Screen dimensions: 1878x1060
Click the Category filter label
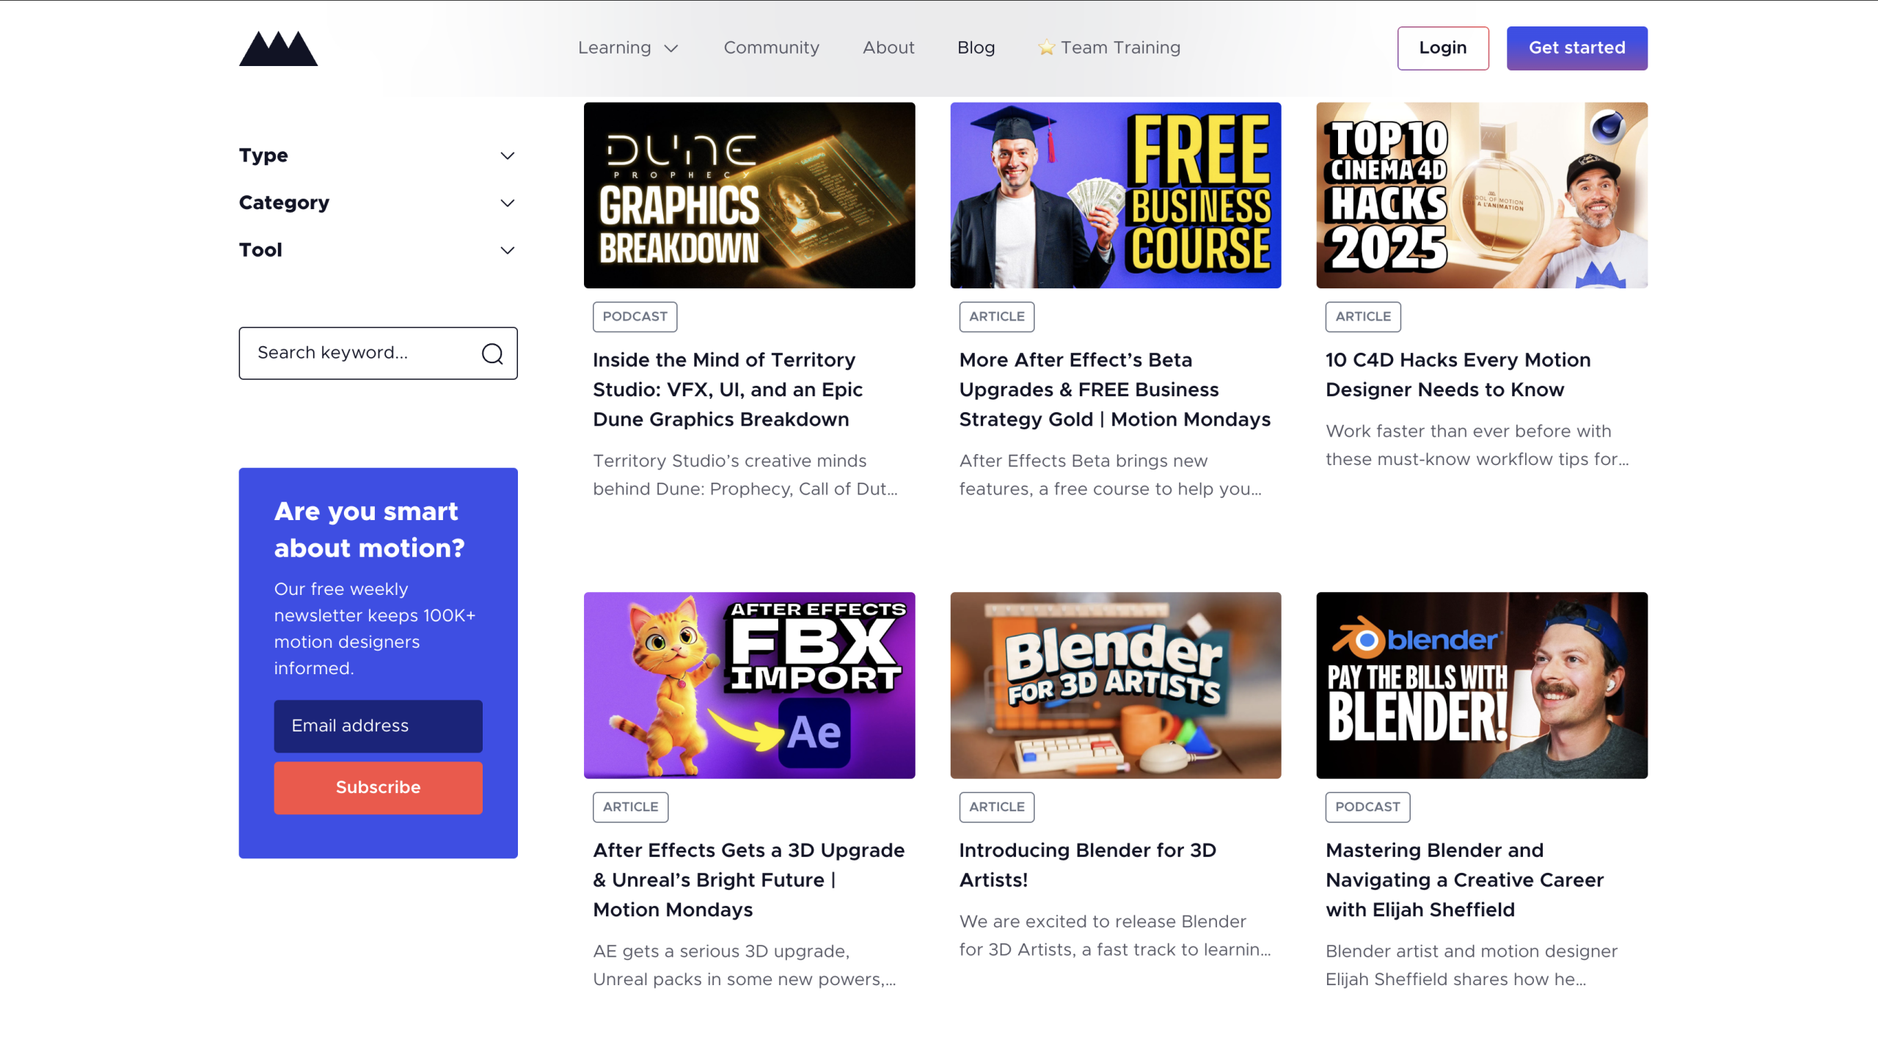[284, 202]
